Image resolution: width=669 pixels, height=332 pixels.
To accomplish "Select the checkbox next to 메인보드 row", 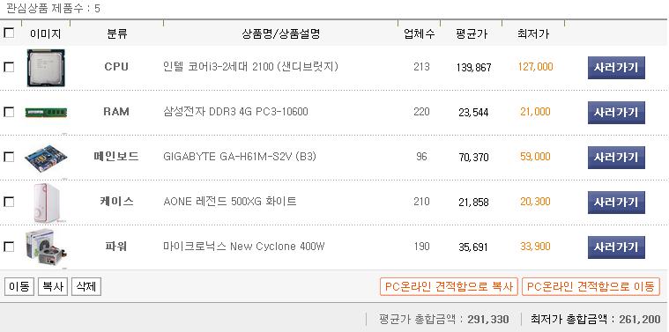I will [9, 157].
